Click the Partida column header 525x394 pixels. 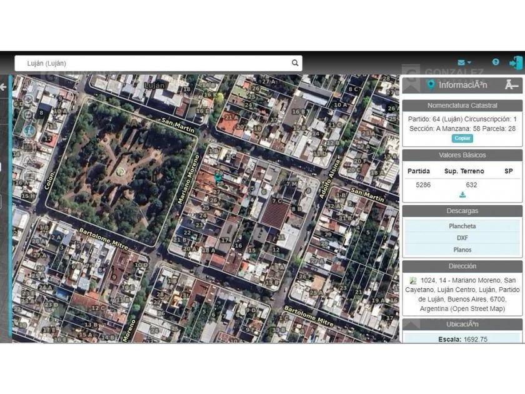(x=419, y=171)
